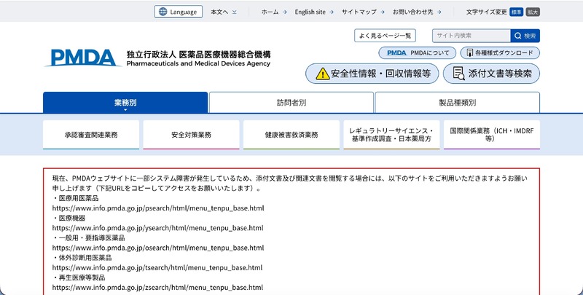Viewport: 583px width, 295px height.
Task: Open 添付文書等検索 button
Action: [x=491, y=74]
